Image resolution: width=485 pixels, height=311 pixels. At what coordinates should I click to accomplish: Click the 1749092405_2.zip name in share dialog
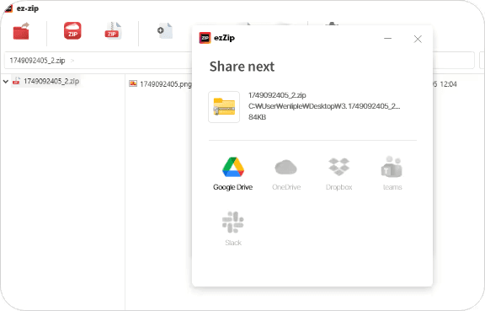[277, 95]
